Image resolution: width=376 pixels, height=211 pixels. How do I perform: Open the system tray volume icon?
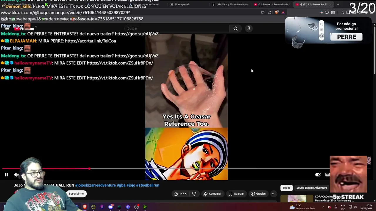[355, 207]
